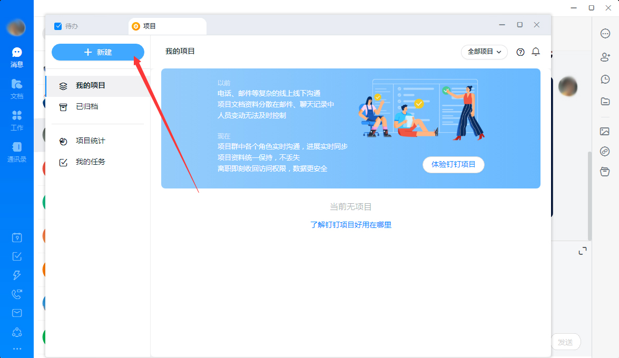The image size is (619, 358).
Task: Click the 新建 button to create a project
Action: click(97, 52)
